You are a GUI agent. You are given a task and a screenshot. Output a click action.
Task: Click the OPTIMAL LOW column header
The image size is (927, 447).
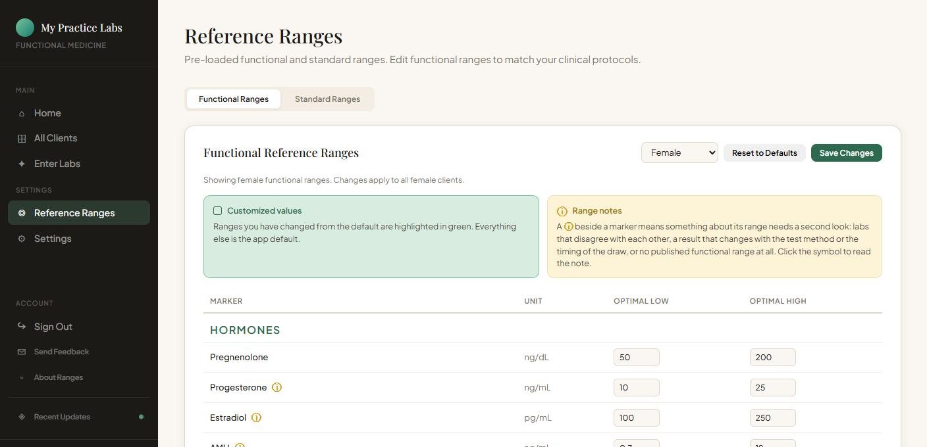tap(641, 301)
